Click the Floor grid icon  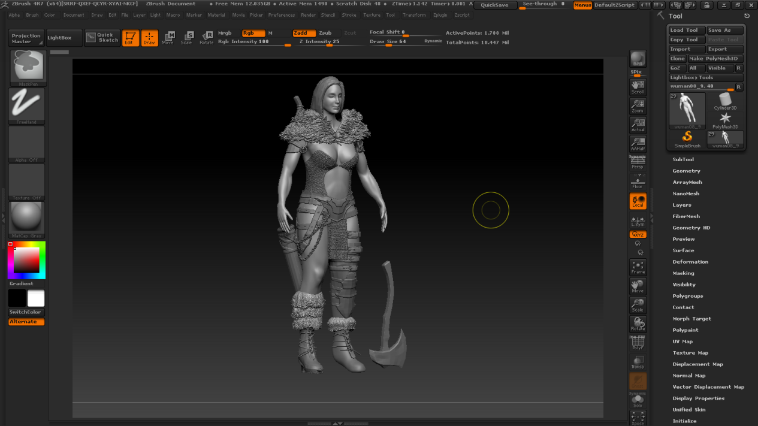click(x=638, y=182)
